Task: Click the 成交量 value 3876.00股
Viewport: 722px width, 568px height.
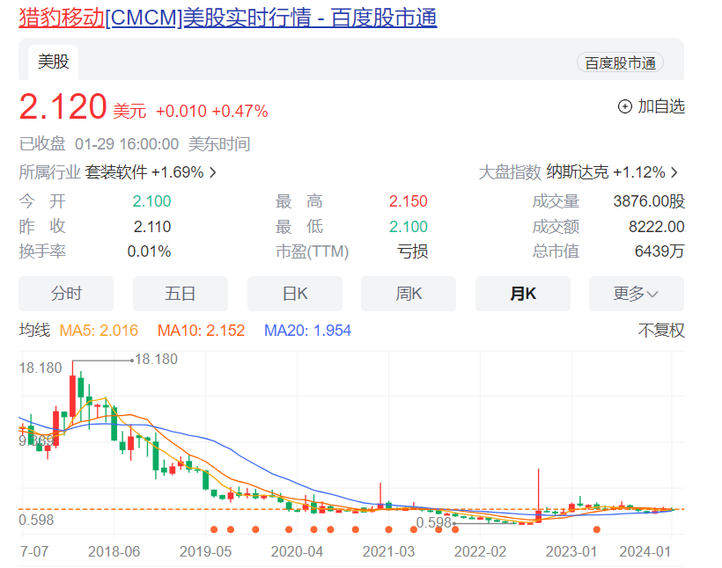Action: click(x=649, y=201)
